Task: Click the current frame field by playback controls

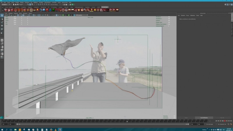Action: [x=211, y=121]
